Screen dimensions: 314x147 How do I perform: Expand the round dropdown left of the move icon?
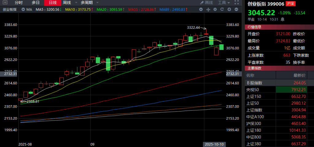[201, 9]
